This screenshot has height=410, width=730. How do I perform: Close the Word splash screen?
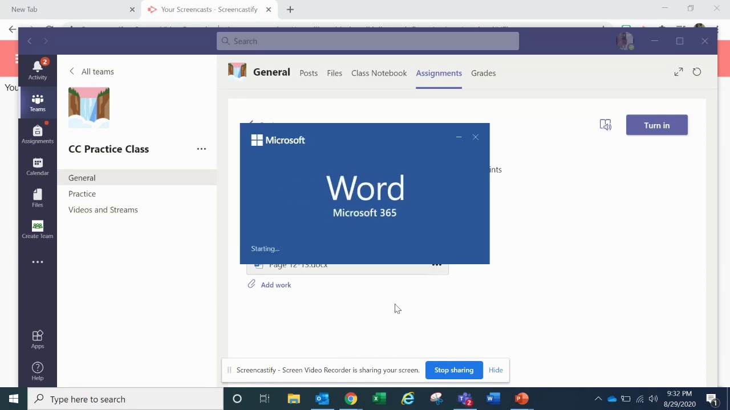[476, 137]
